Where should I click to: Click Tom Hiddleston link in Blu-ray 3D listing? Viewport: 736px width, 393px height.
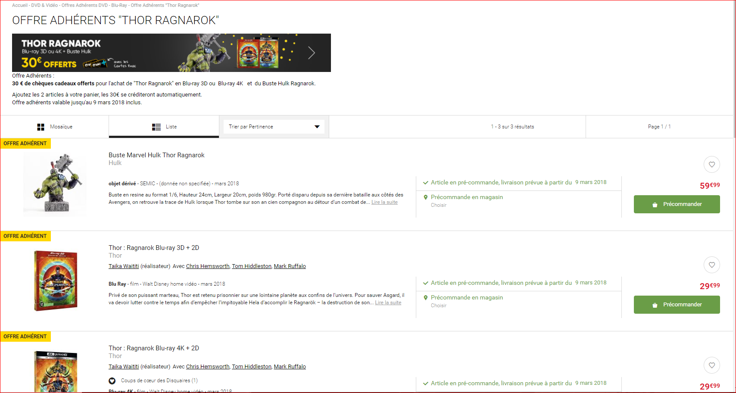[252, 266]
